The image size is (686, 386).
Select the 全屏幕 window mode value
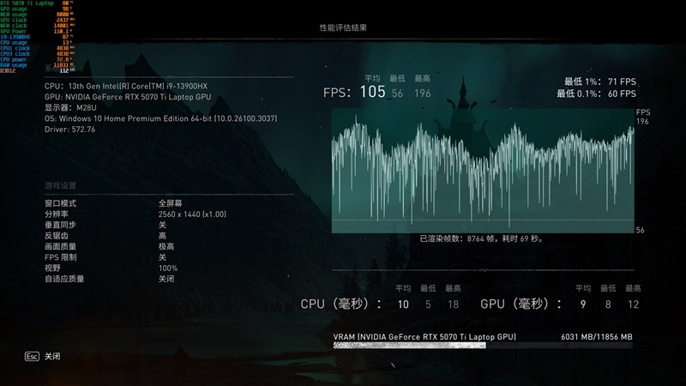click(170, 203)
